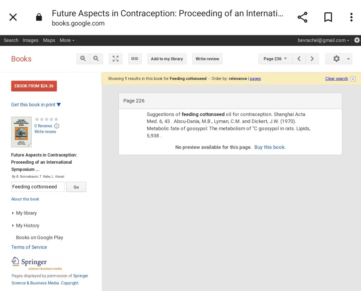Screen dimensions: 361x291
Task: Expand My library in sidebar
Action: (26, 213)
